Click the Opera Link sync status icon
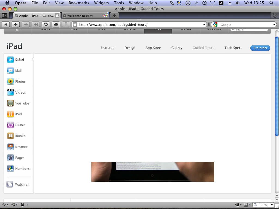This screenshot has height=209, width=279. 4,205
